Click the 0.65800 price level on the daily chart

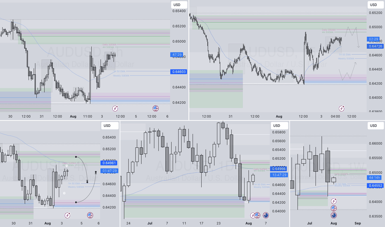[279, 132]
